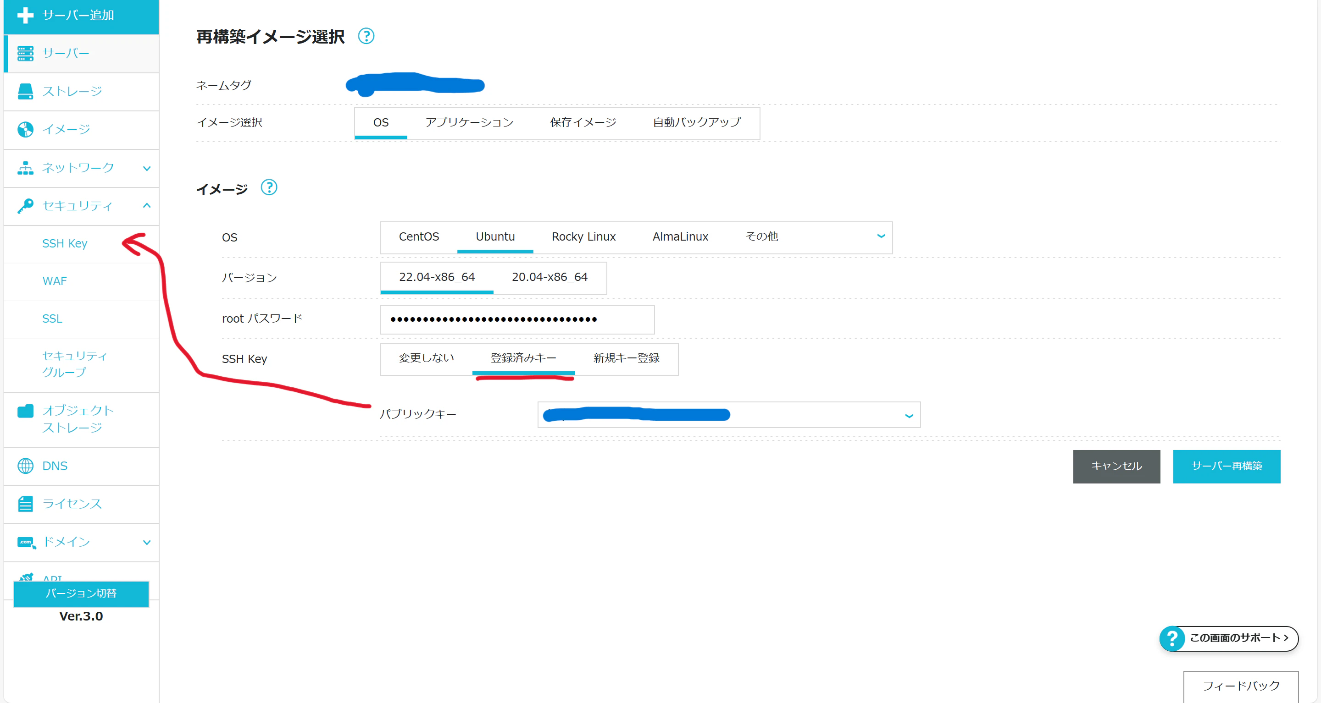Click the image disc icon in sidebar
Screen dimensions: 1321x703
click(25, 129)
